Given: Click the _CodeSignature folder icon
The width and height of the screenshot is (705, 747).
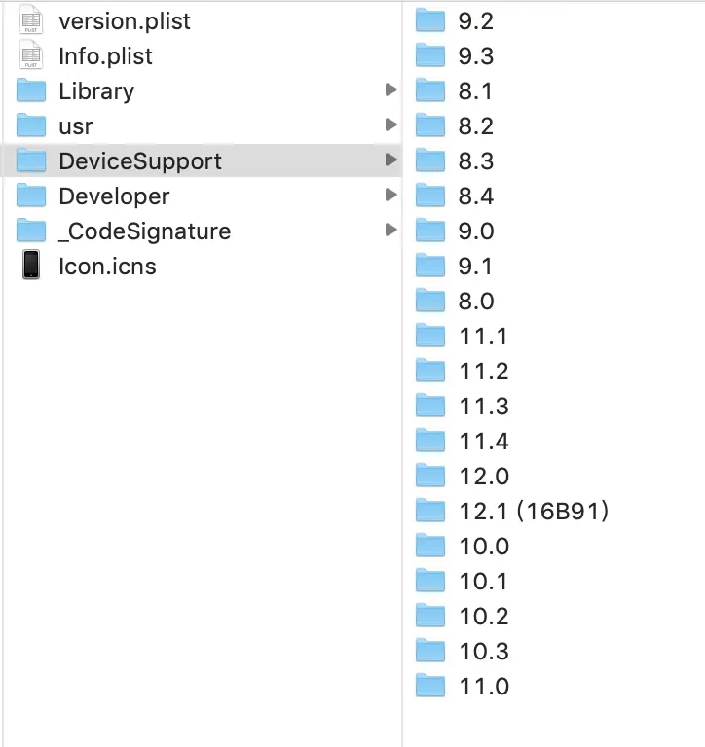Looking at the screenshot, I should [31, 231].
